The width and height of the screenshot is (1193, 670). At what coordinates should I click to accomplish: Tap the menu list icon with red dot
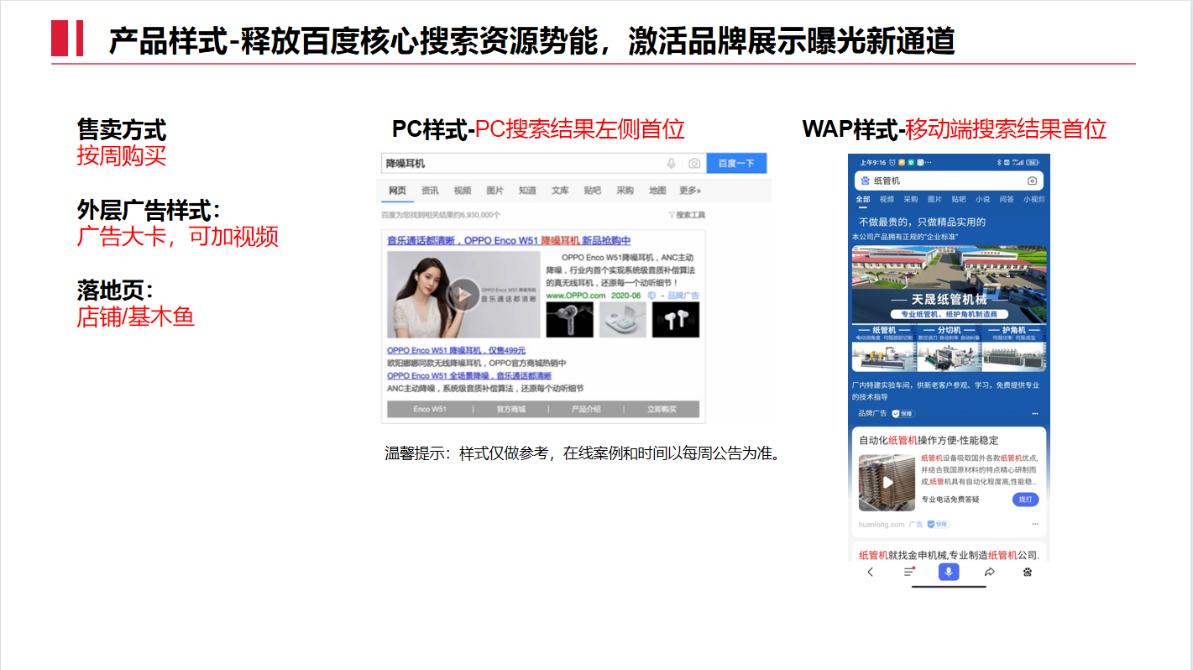(909, 572)
